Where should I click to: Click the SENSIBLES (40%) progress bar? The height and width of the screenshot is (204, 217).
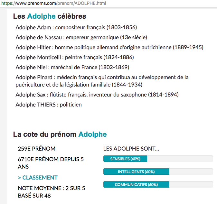pos(125,159)
